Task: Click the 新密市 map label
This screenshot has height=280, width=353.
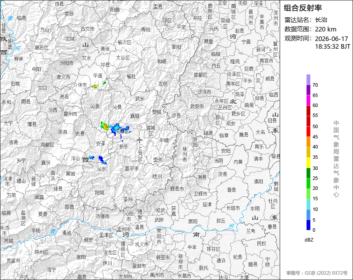Action: click(x=163, y=257)
